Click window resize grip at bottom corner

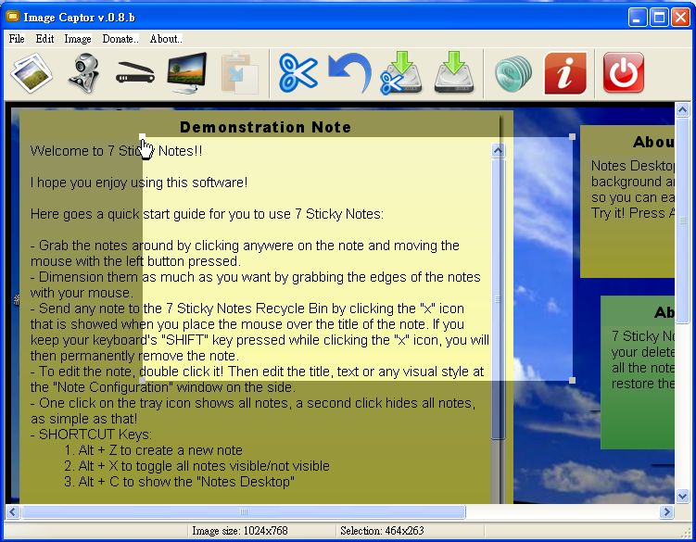[687, 532]
